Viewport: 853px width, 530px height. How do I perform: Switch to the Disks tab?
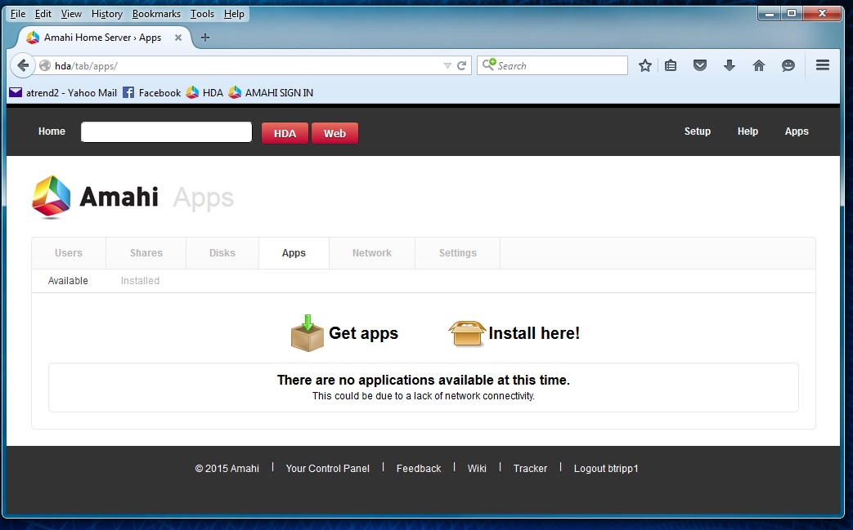pos(222,253)
